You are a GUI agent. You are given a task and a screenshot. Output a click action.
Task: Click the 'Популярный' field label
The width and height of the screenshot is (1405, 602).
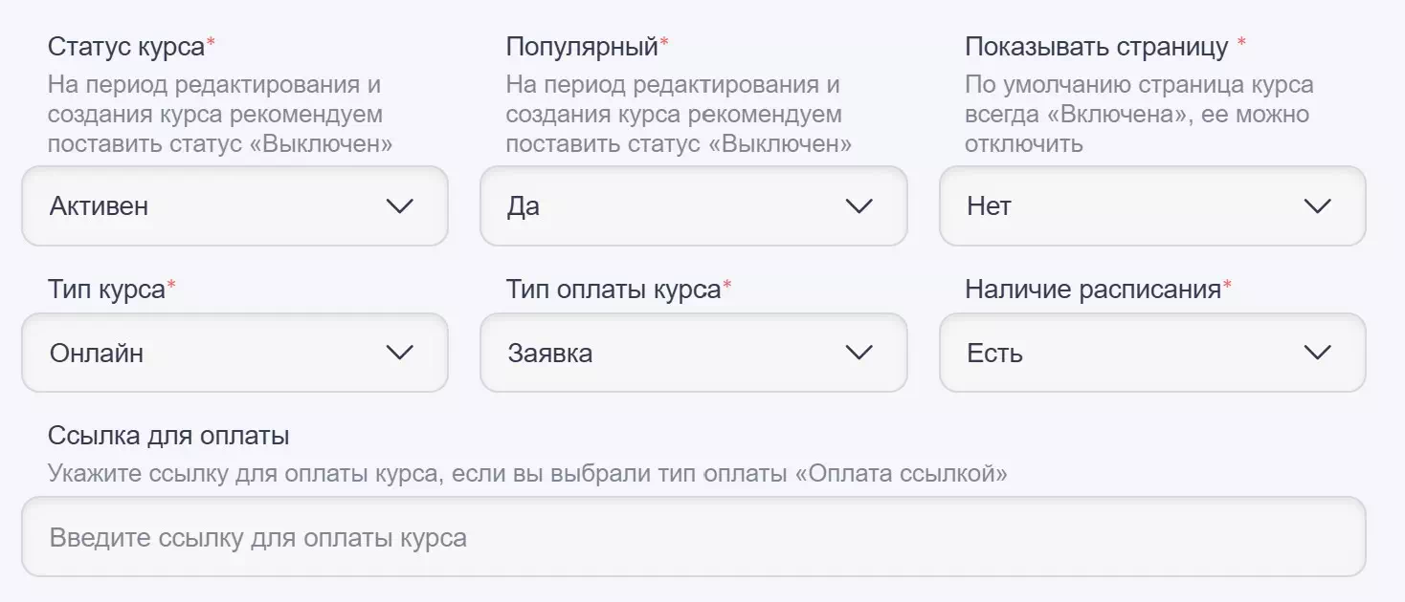tap(582, 46)
